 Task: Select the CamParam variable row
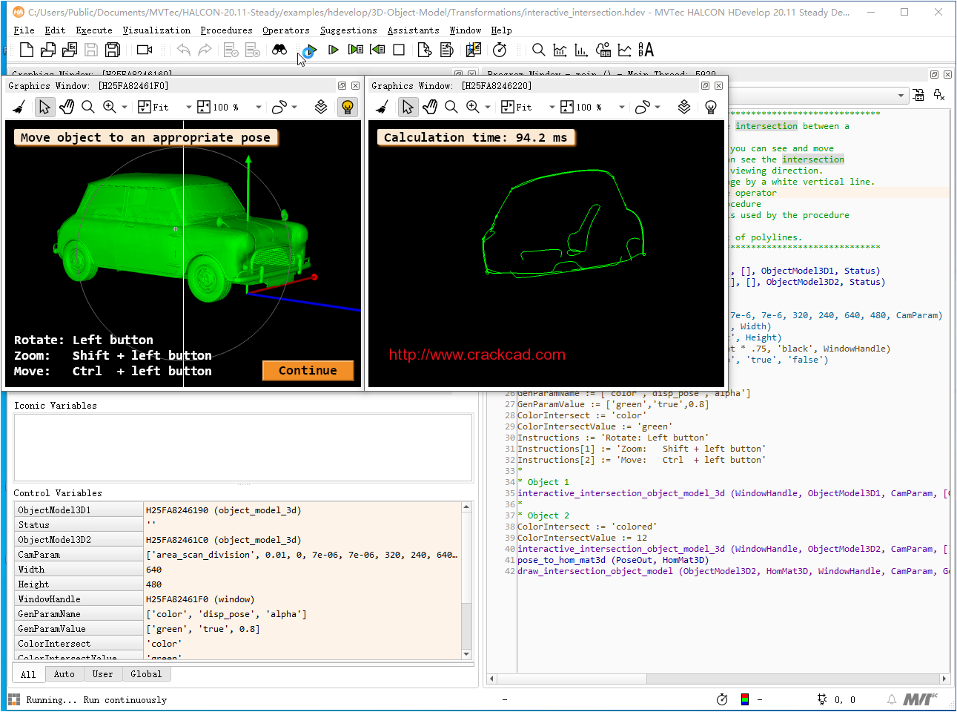237,555
